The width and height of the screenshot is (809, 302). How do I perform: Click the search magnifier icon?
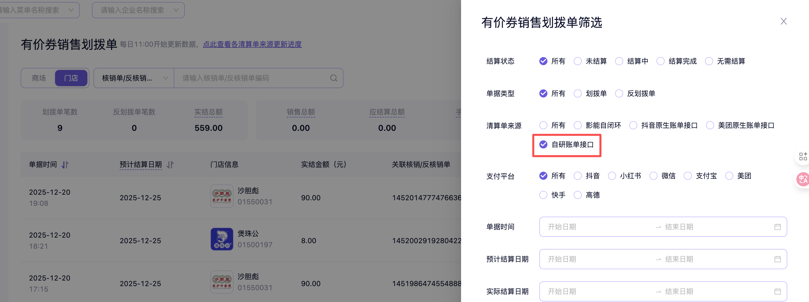tap(334, 78)
